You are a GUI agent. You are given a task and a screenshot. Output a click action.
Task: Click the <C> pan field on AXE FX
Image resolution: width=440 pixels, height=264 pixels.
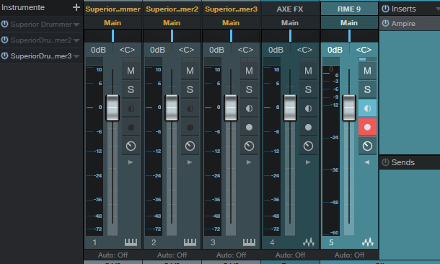(x=304, y=50)
